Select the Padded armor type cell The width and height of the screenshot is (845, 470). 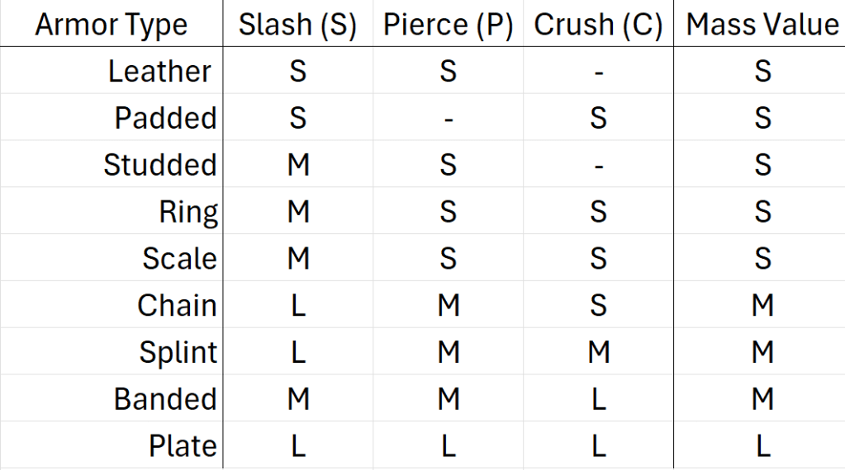[165, 118]
